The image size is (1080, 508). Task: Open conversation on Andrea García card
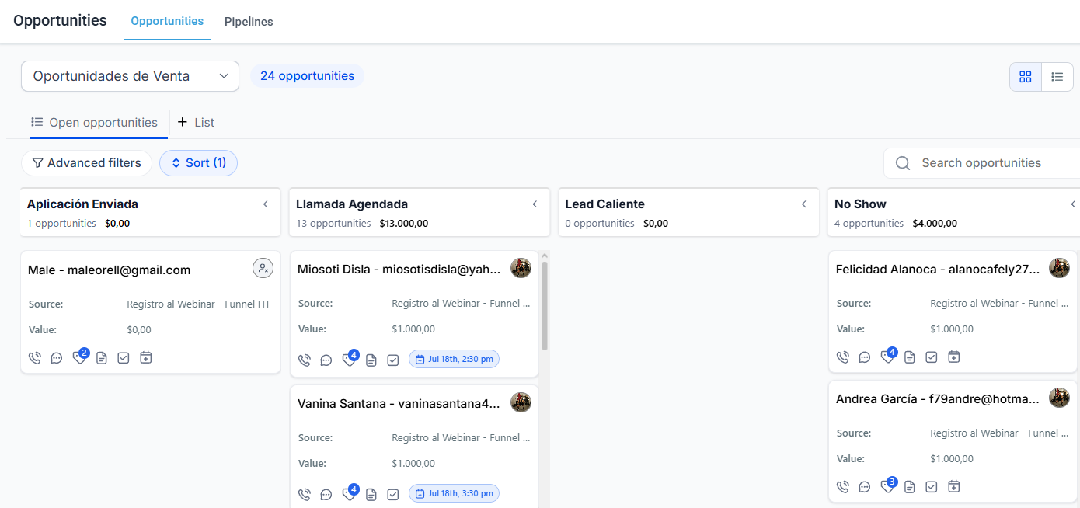(865, 487)
